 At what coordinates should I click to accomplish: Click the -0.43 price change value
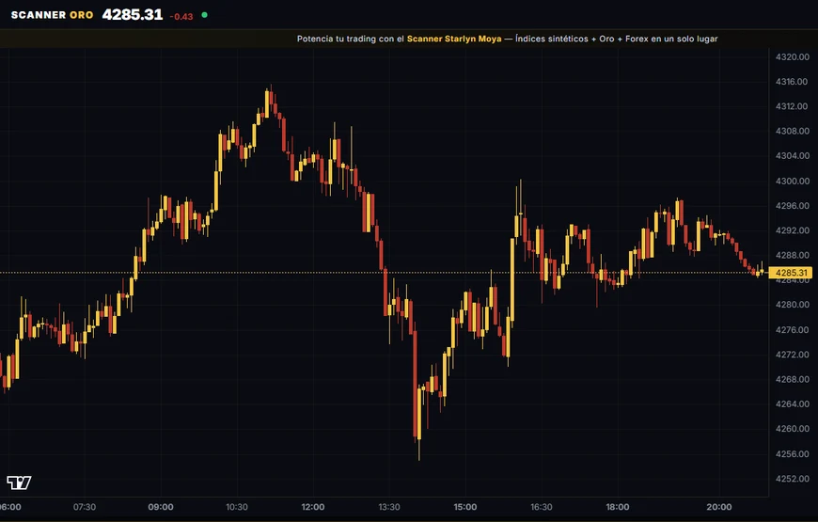click(181, 17)
